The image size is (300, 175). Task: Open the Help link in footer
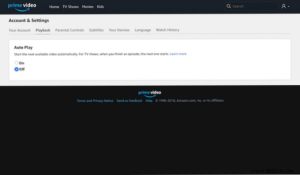[x=149, y=100]
